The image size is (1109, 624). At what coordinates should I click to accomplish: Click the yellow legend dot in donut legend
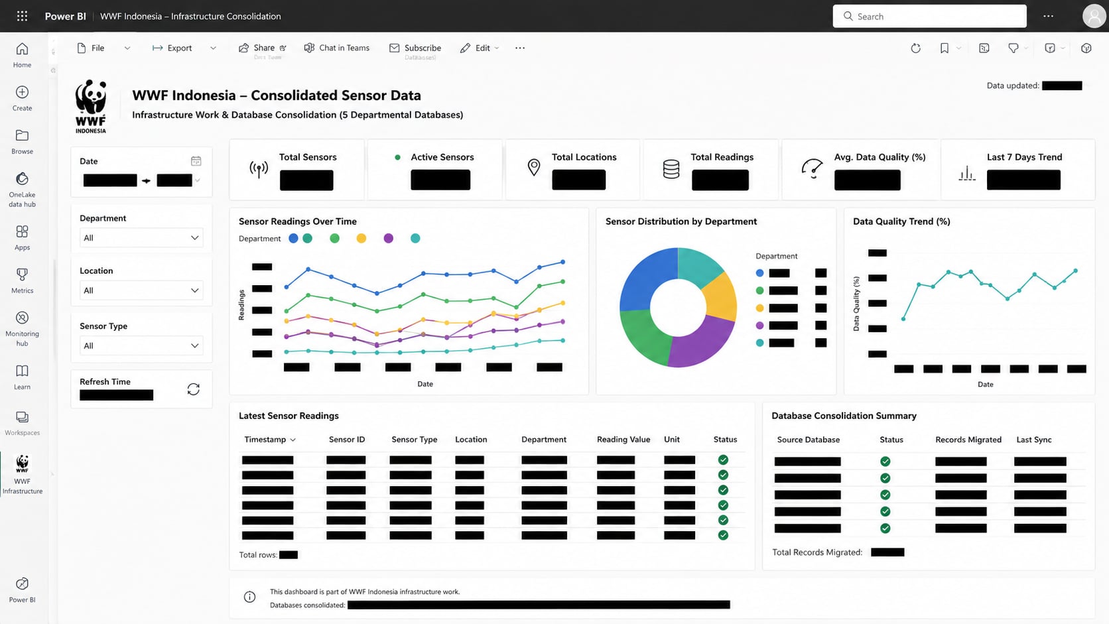coord(760,308)
